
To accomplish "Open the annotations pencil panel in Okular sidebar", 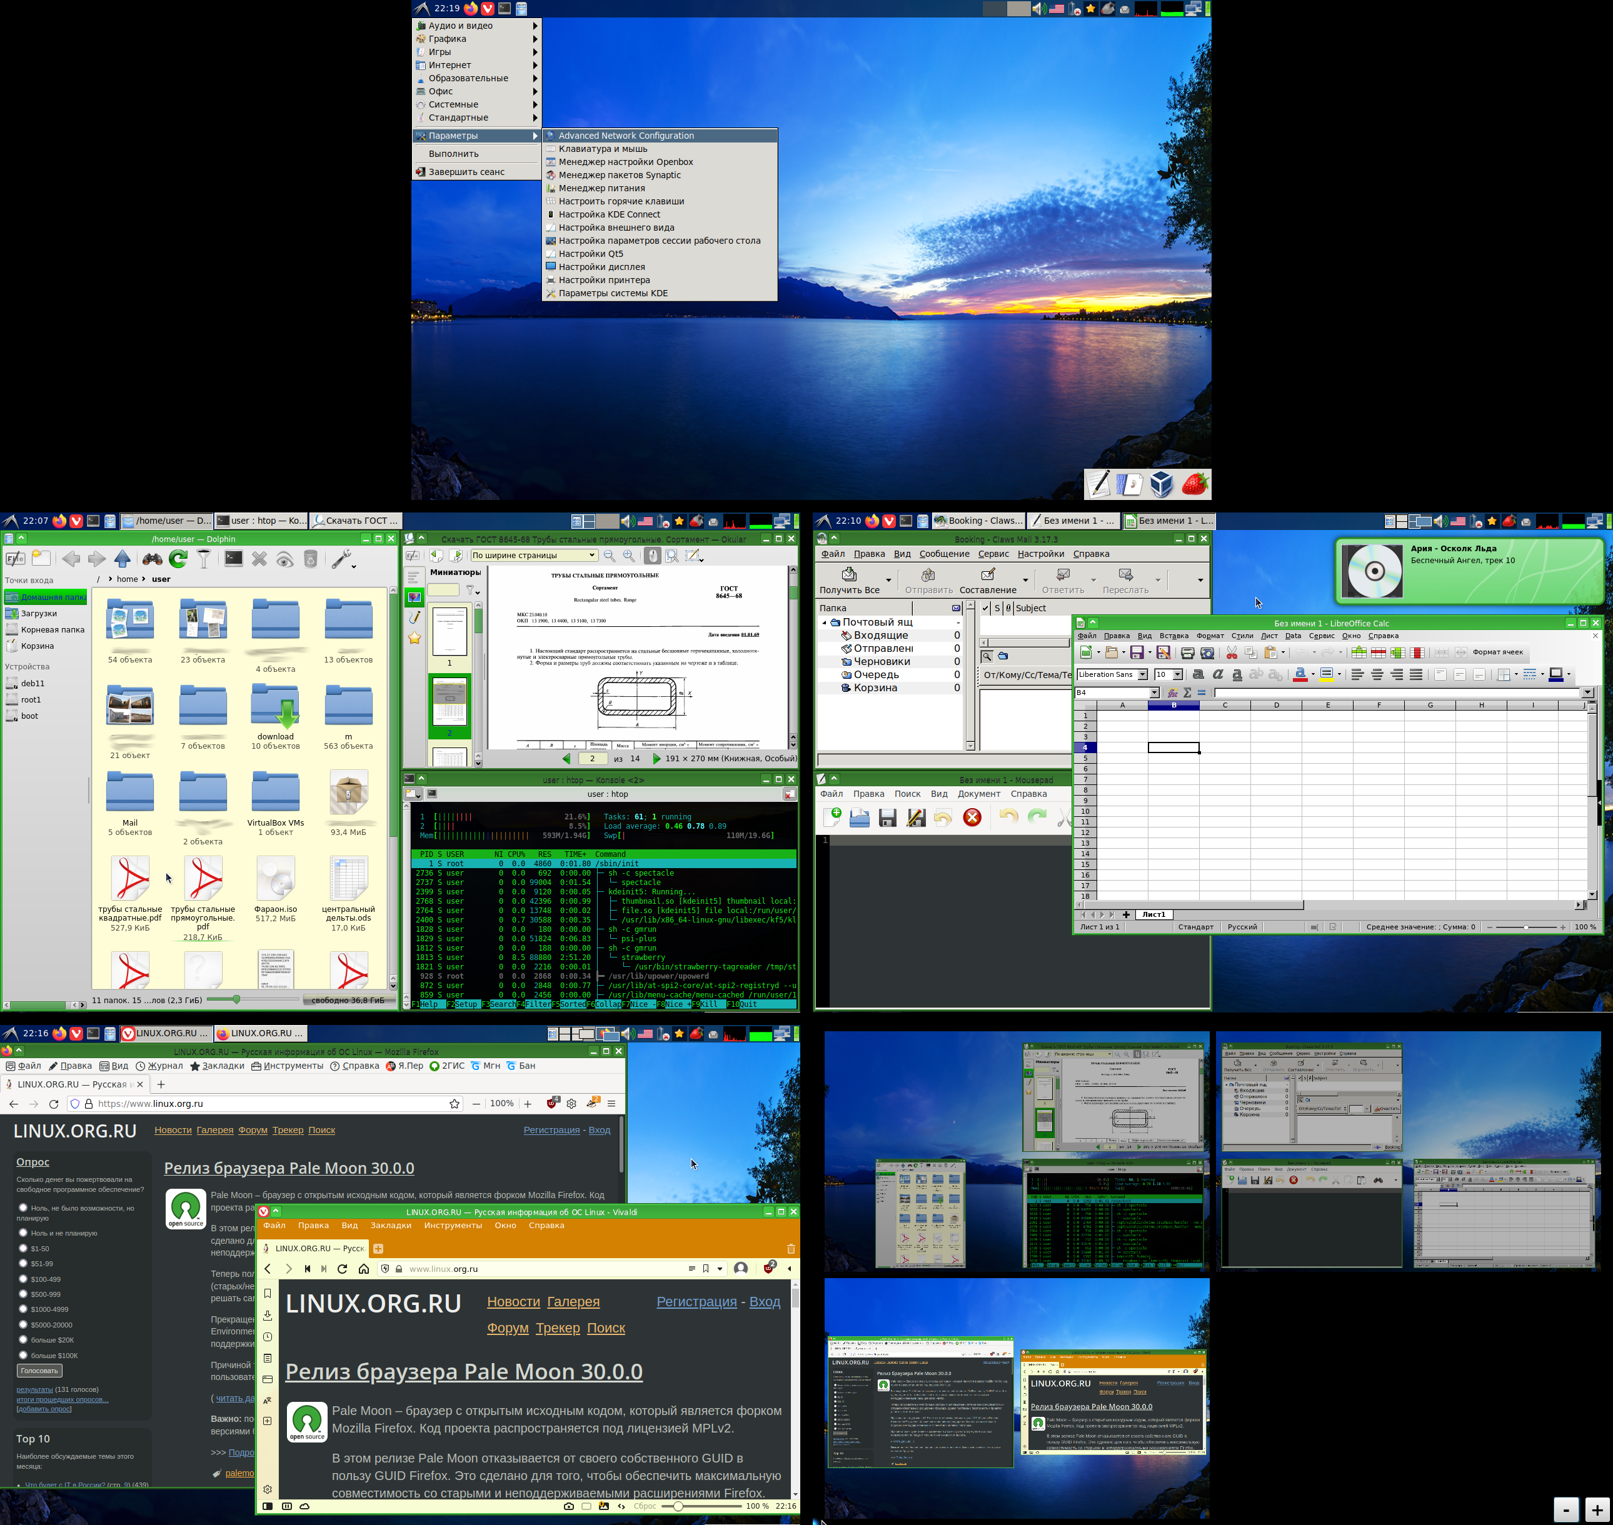I will click(x=415, y=617).
